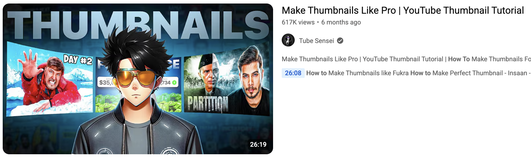The height and width of the screenshot is (158, 531).
Task: Click the THUMBNAILS headline text on the thumbnail
Action: pos(138,25)
